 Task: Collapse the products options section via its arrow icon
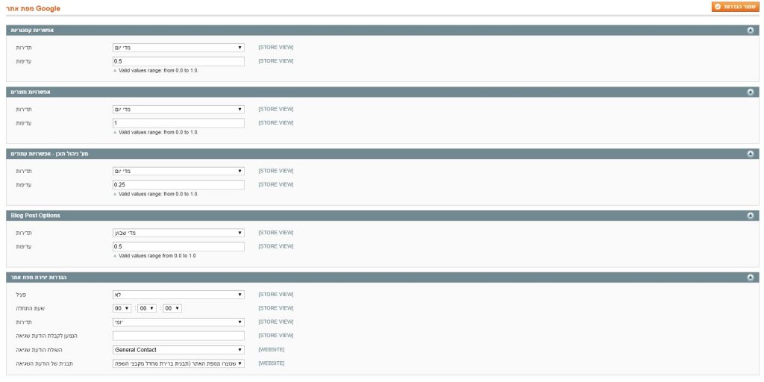click(x=750, y=93)
